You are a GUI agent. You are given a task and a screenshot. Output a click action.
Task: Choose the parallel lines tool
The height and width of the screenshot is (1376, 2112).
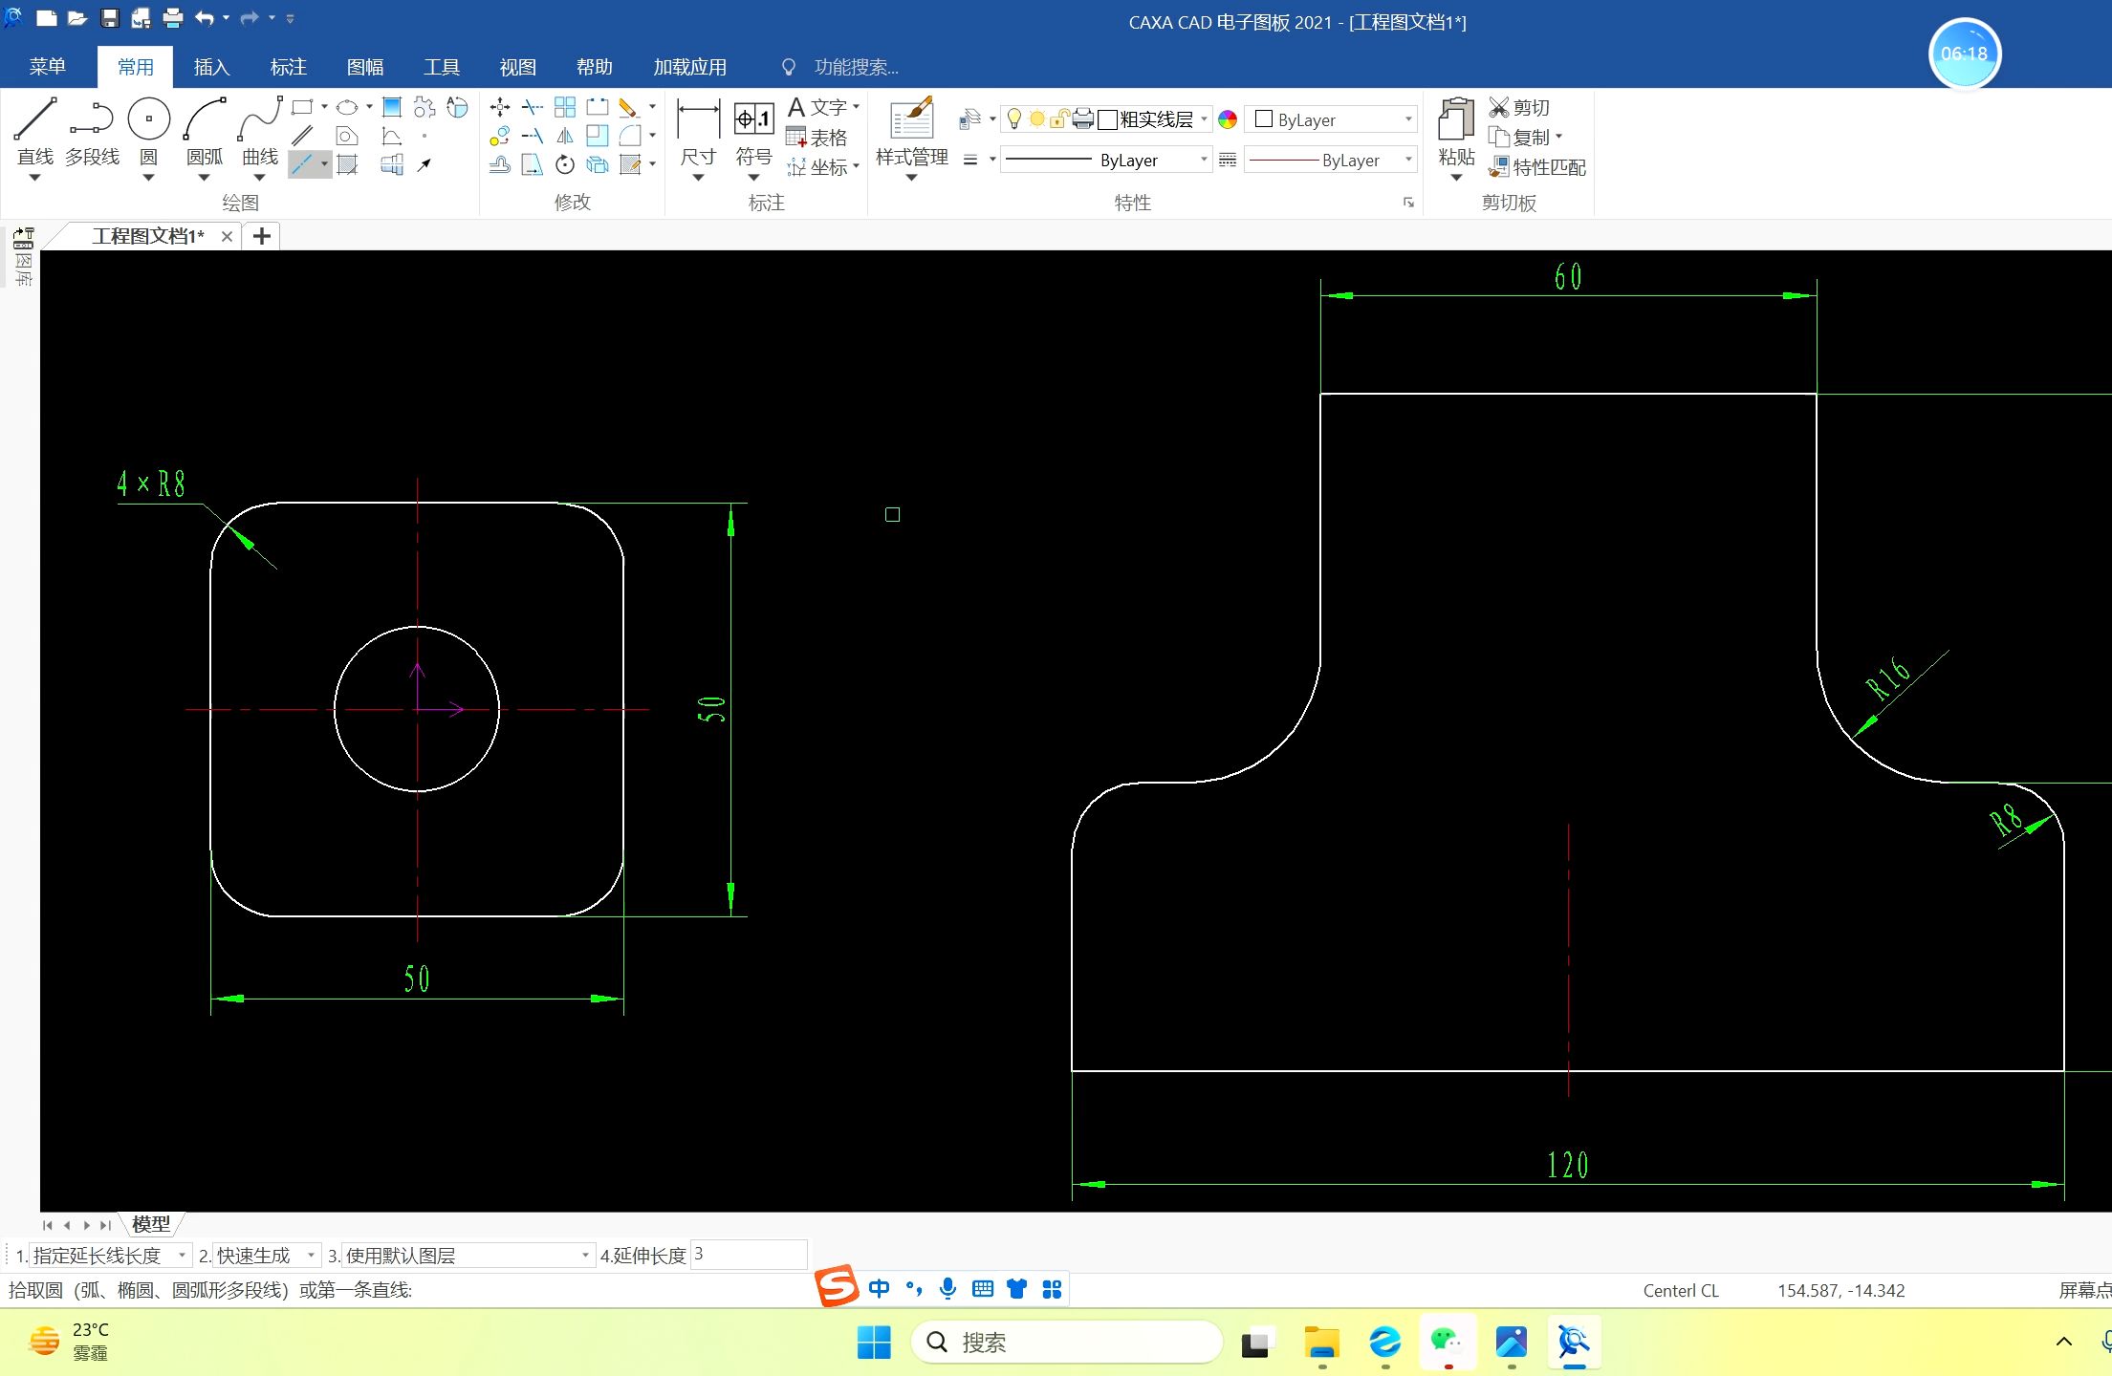pos(302,136)
